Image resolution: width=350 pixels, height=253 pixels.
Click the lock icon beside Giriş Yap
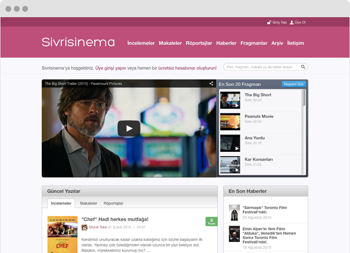[x=269, y=23]
